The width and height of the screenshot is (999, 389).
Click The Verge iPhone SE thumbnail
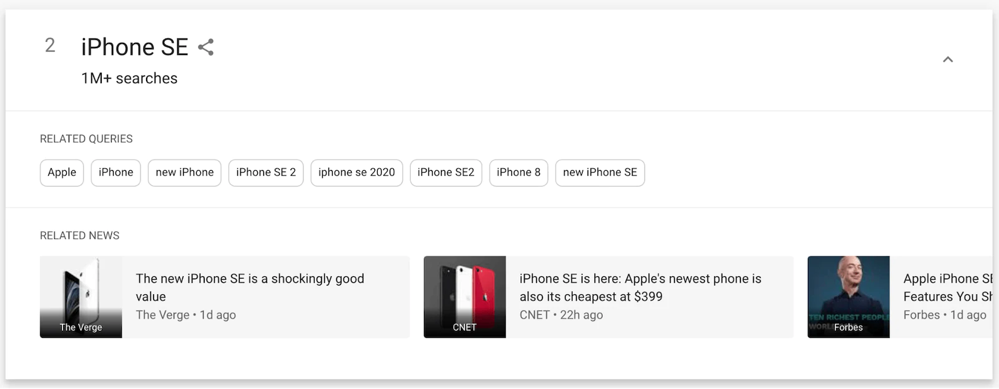coord(81,297)
